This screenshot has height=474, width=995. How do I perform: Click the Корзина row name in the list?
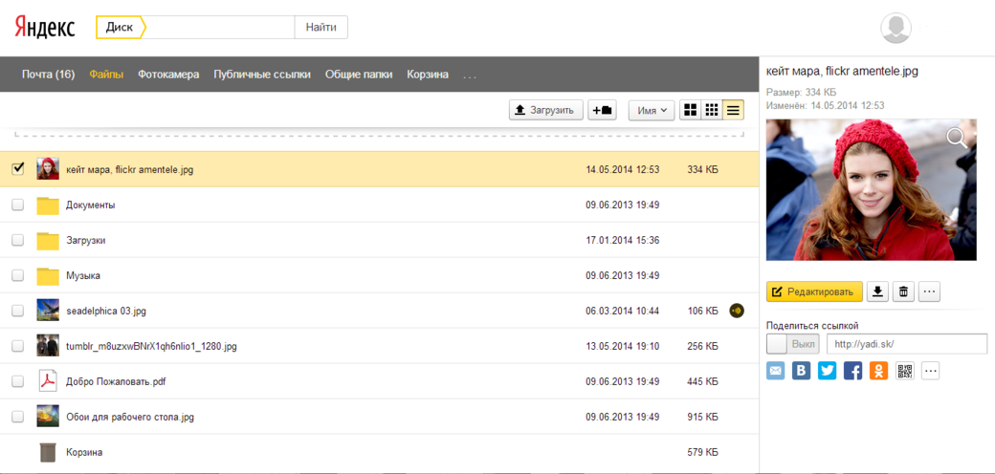click(84, 452)
